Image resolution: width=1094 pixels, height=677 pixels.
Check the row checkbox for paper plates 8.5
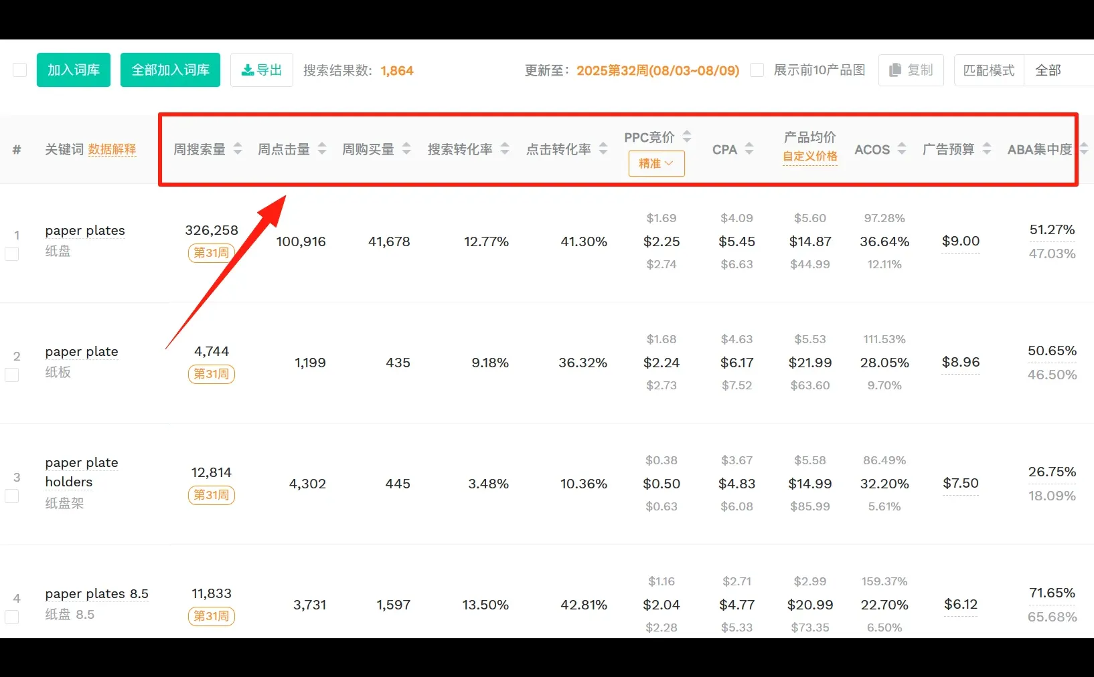click(x=12, y=617)
